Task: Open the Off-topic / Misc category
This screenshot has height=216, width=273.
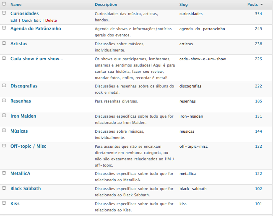Action: point(28,147)
